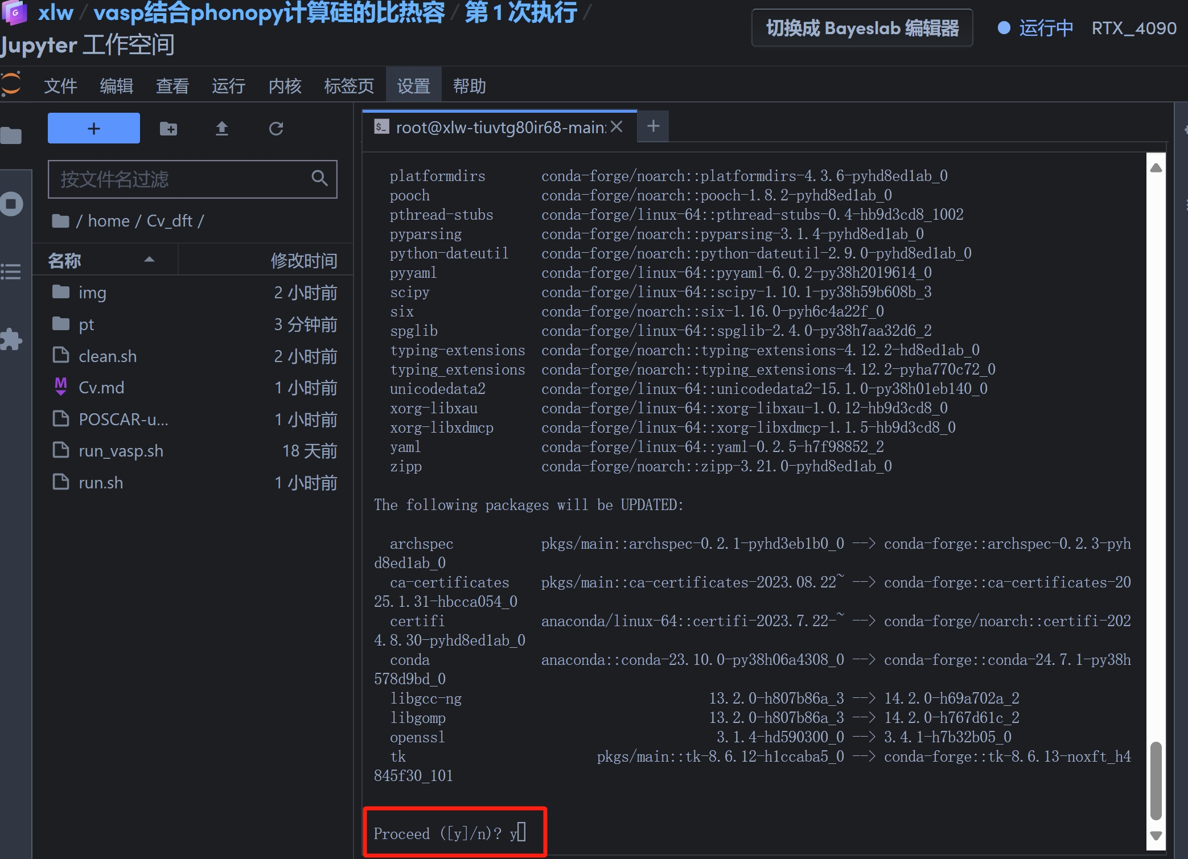Sort files by the 名称 column header
Screen dimensions: 1188x859
point(105,260)
